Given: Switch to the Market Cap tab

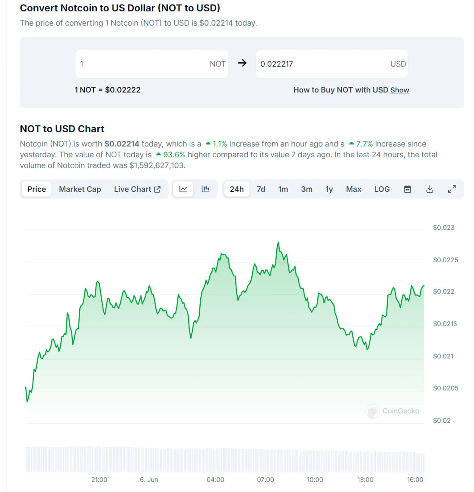Looking at the screenshot, I should [x=80, y=189].
